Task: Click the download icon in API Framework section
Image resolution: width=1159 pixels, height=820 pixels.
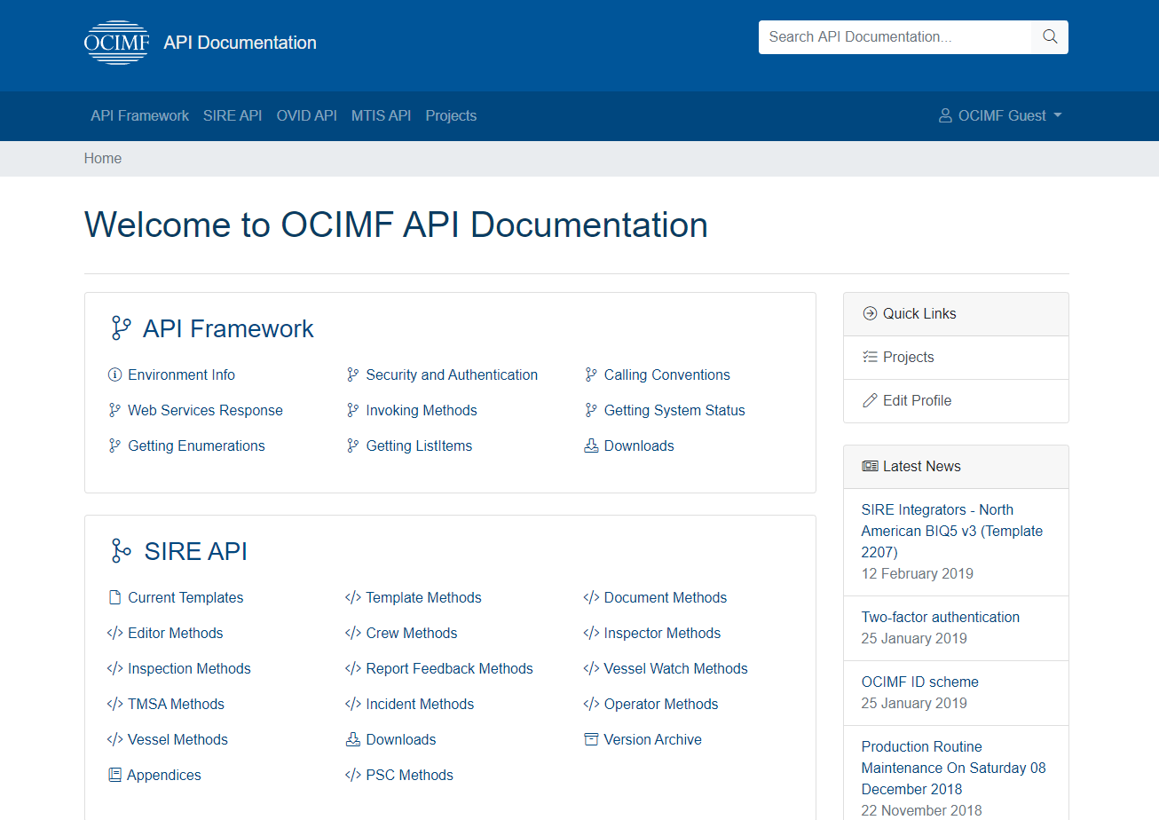Action: tap(590, 445)
